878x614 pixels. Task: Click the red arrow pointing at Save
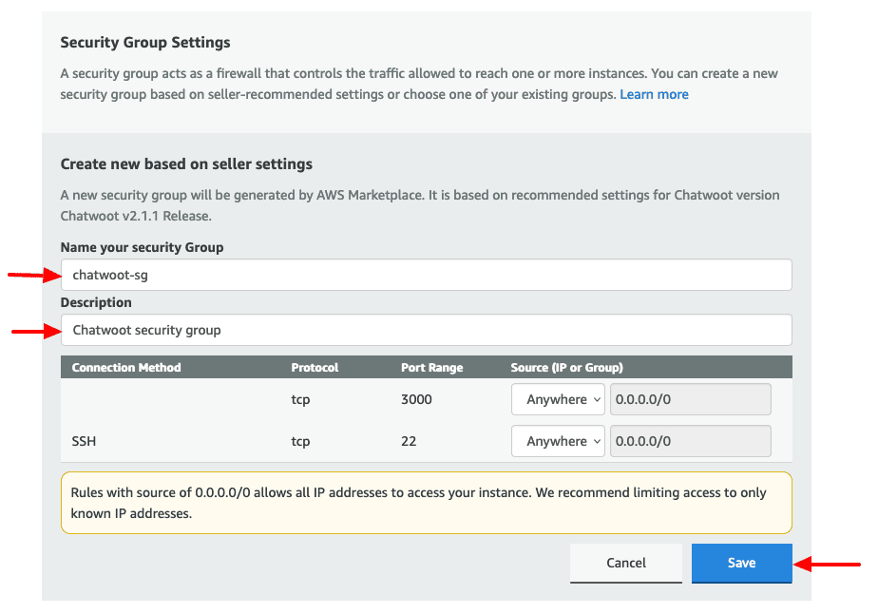click(828, 564)
